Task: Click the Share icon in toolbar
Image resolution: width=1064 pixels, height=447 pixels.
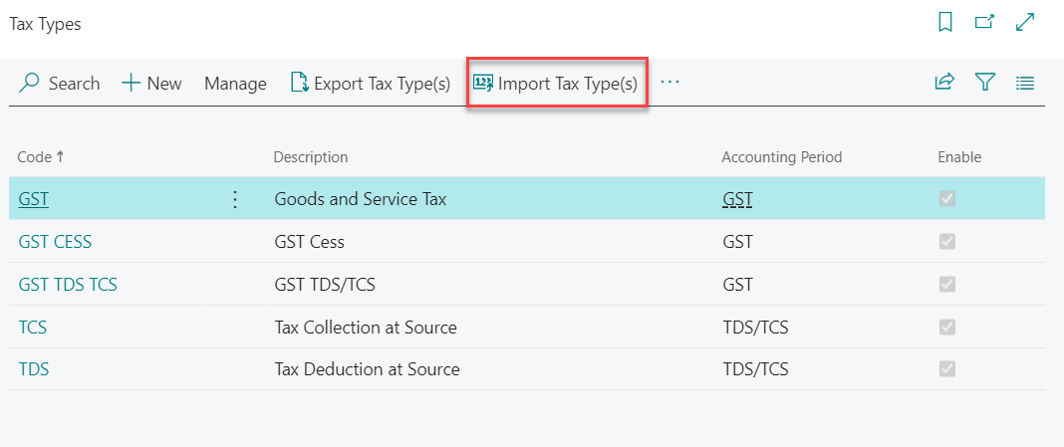Action: [944, 83]
